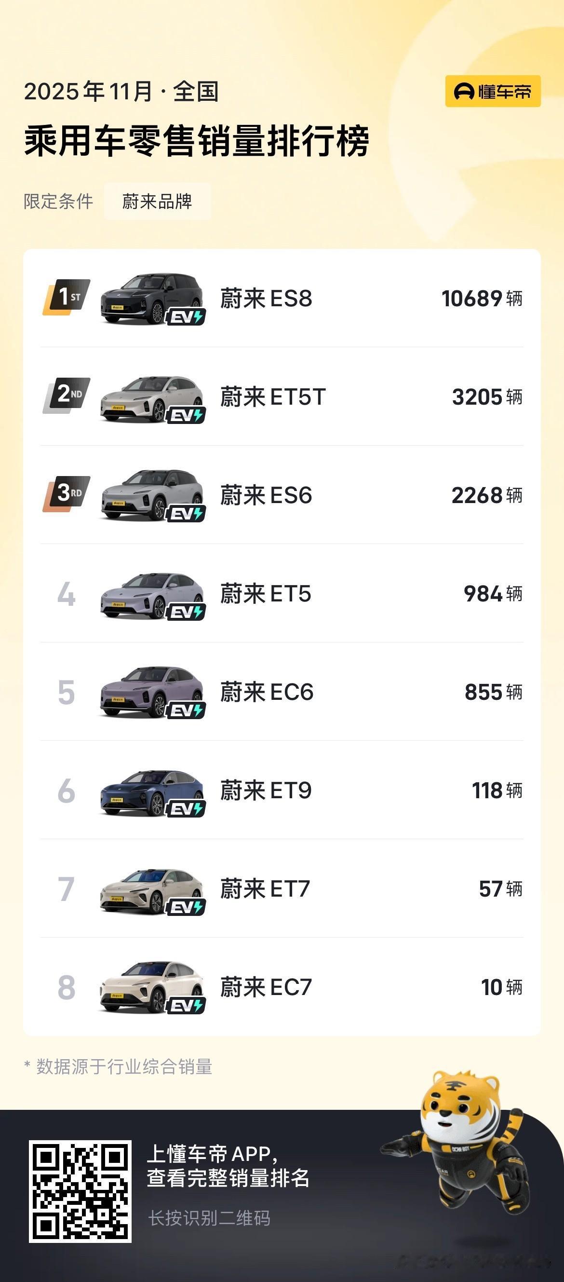Tap the 懂车帝 logo badge
This screenshot has width=564, height=1282.
click(492, 91)
